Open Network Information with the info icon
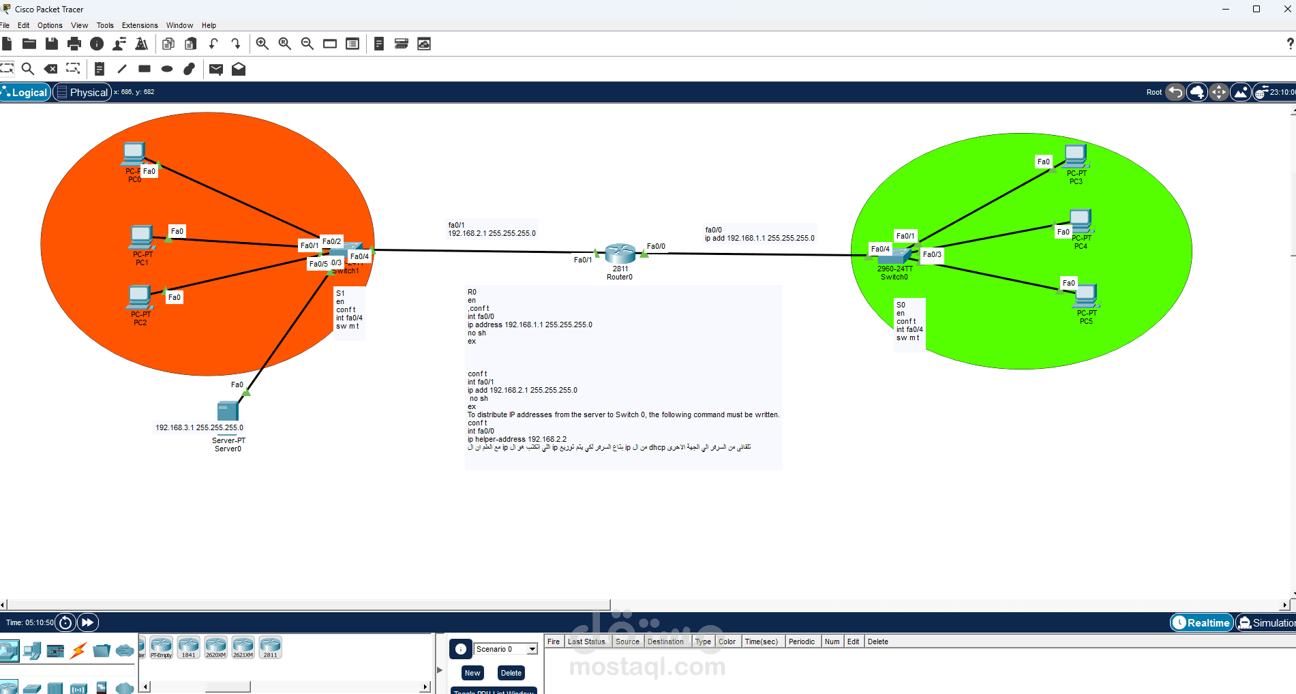The width and height of the screenshot is (1296, 694). (x=97, y=44)
